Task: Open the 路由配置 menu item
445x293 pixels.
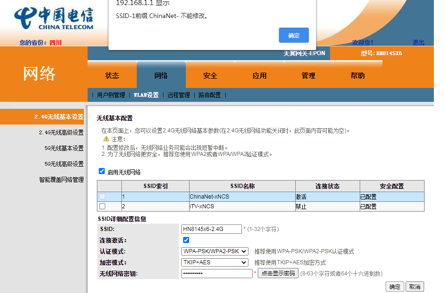Action: pos(210,94)
